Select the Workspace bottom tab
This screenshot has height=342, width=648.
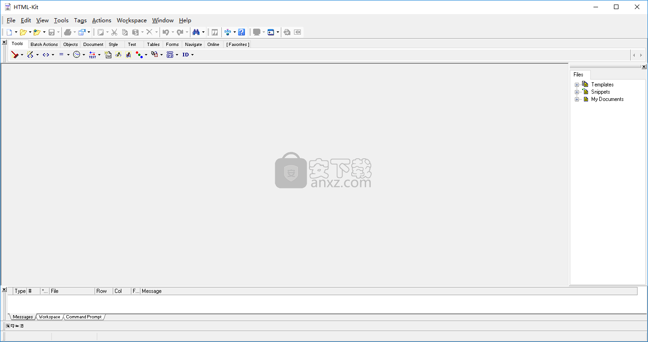[50, 317]
